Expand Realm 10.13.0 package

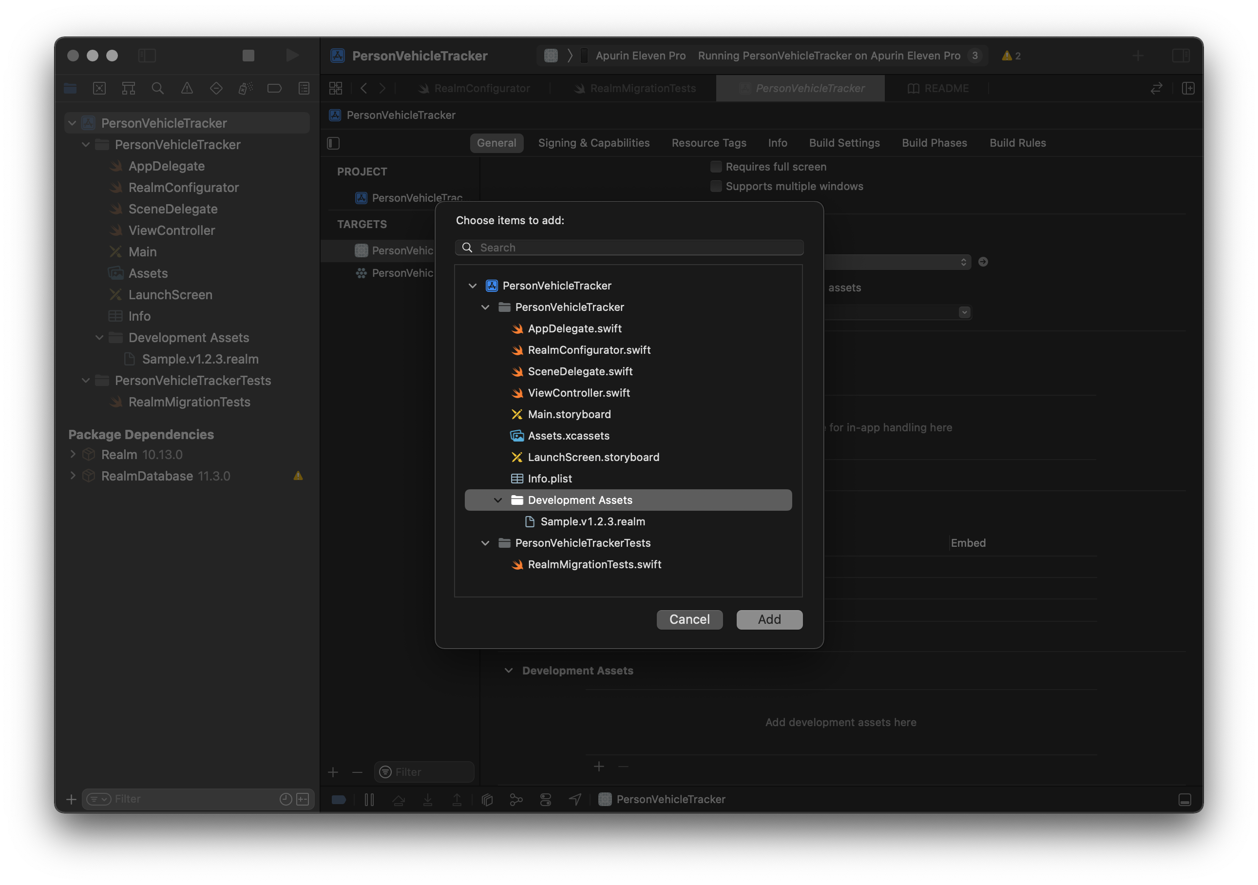tap(73, 454)
